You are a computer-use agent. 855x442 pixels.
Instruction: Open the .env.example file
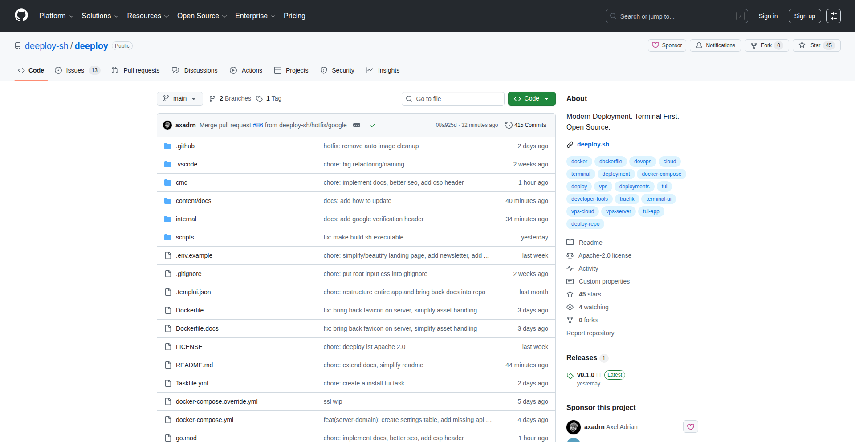coord(194,255)
